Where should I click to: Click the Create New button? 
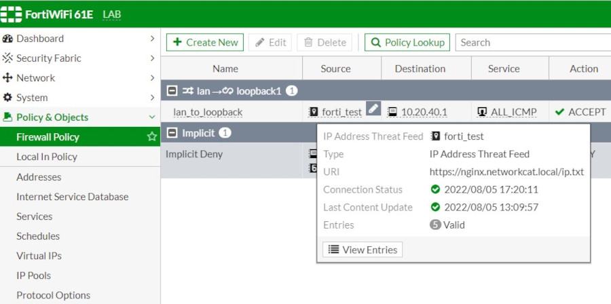tap(205, 43)
